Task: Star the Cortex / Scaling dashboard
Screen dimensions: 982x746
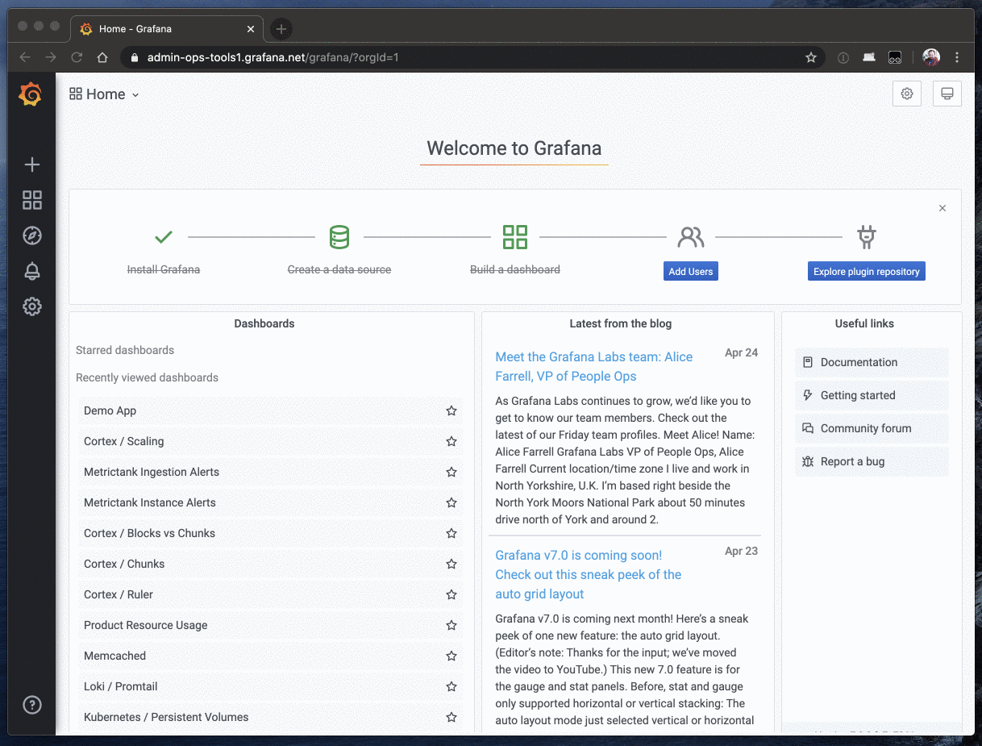Action: pyautogui.click(x=451, y=441)
